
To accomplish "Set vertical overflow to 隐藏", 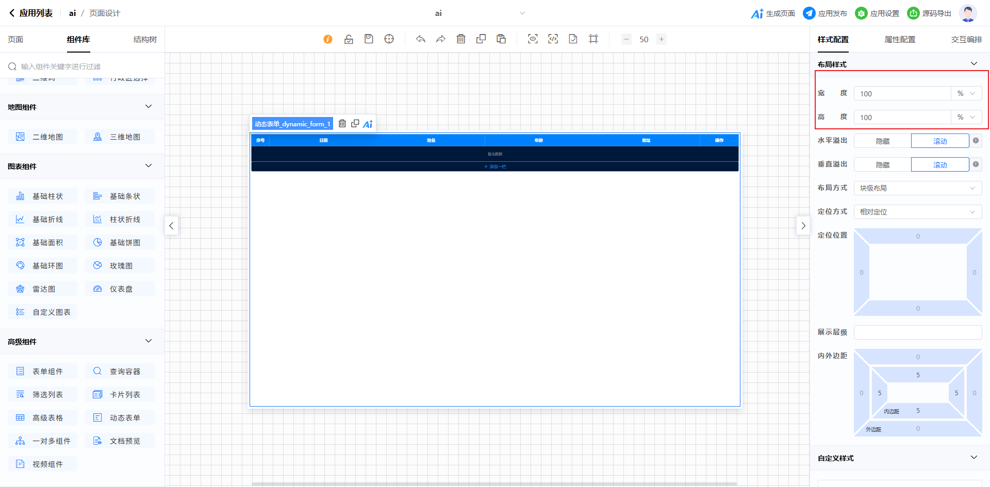I will tap(882, 165).
